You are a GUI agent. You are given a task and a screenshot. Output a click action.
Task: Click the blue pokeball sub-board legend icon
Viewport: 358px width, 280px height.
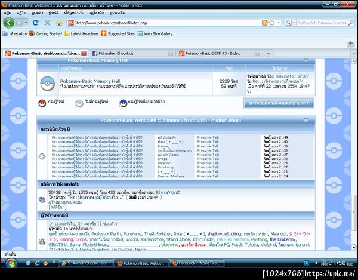(x=124, y=103)
